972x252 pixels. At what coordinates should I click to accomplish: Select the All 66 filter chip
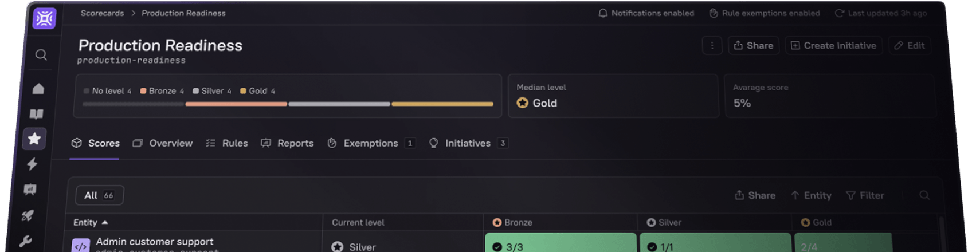[99, 195]
